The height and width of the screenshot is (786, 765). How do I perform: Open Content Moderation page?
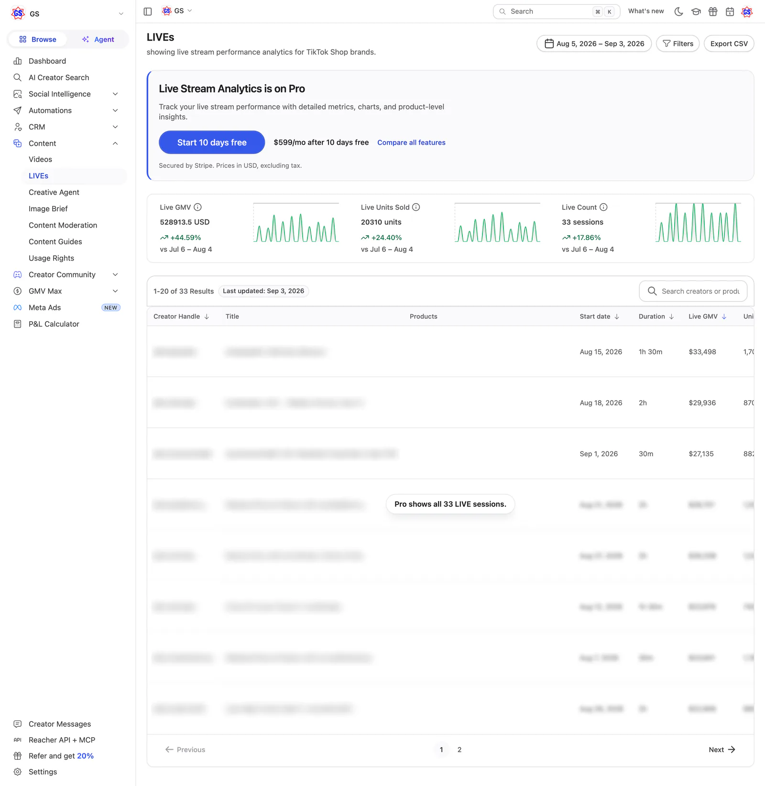click(63, 225)
